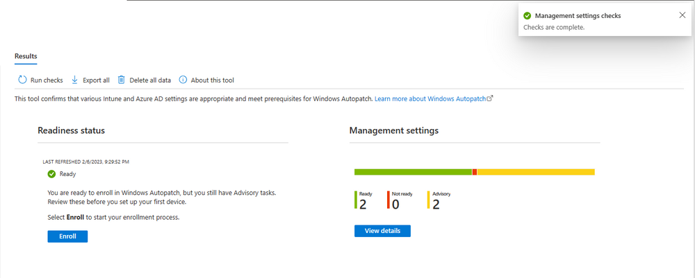Click the About this tool label
The width and height of the screenshot is (695, 278).
[212, 80]
